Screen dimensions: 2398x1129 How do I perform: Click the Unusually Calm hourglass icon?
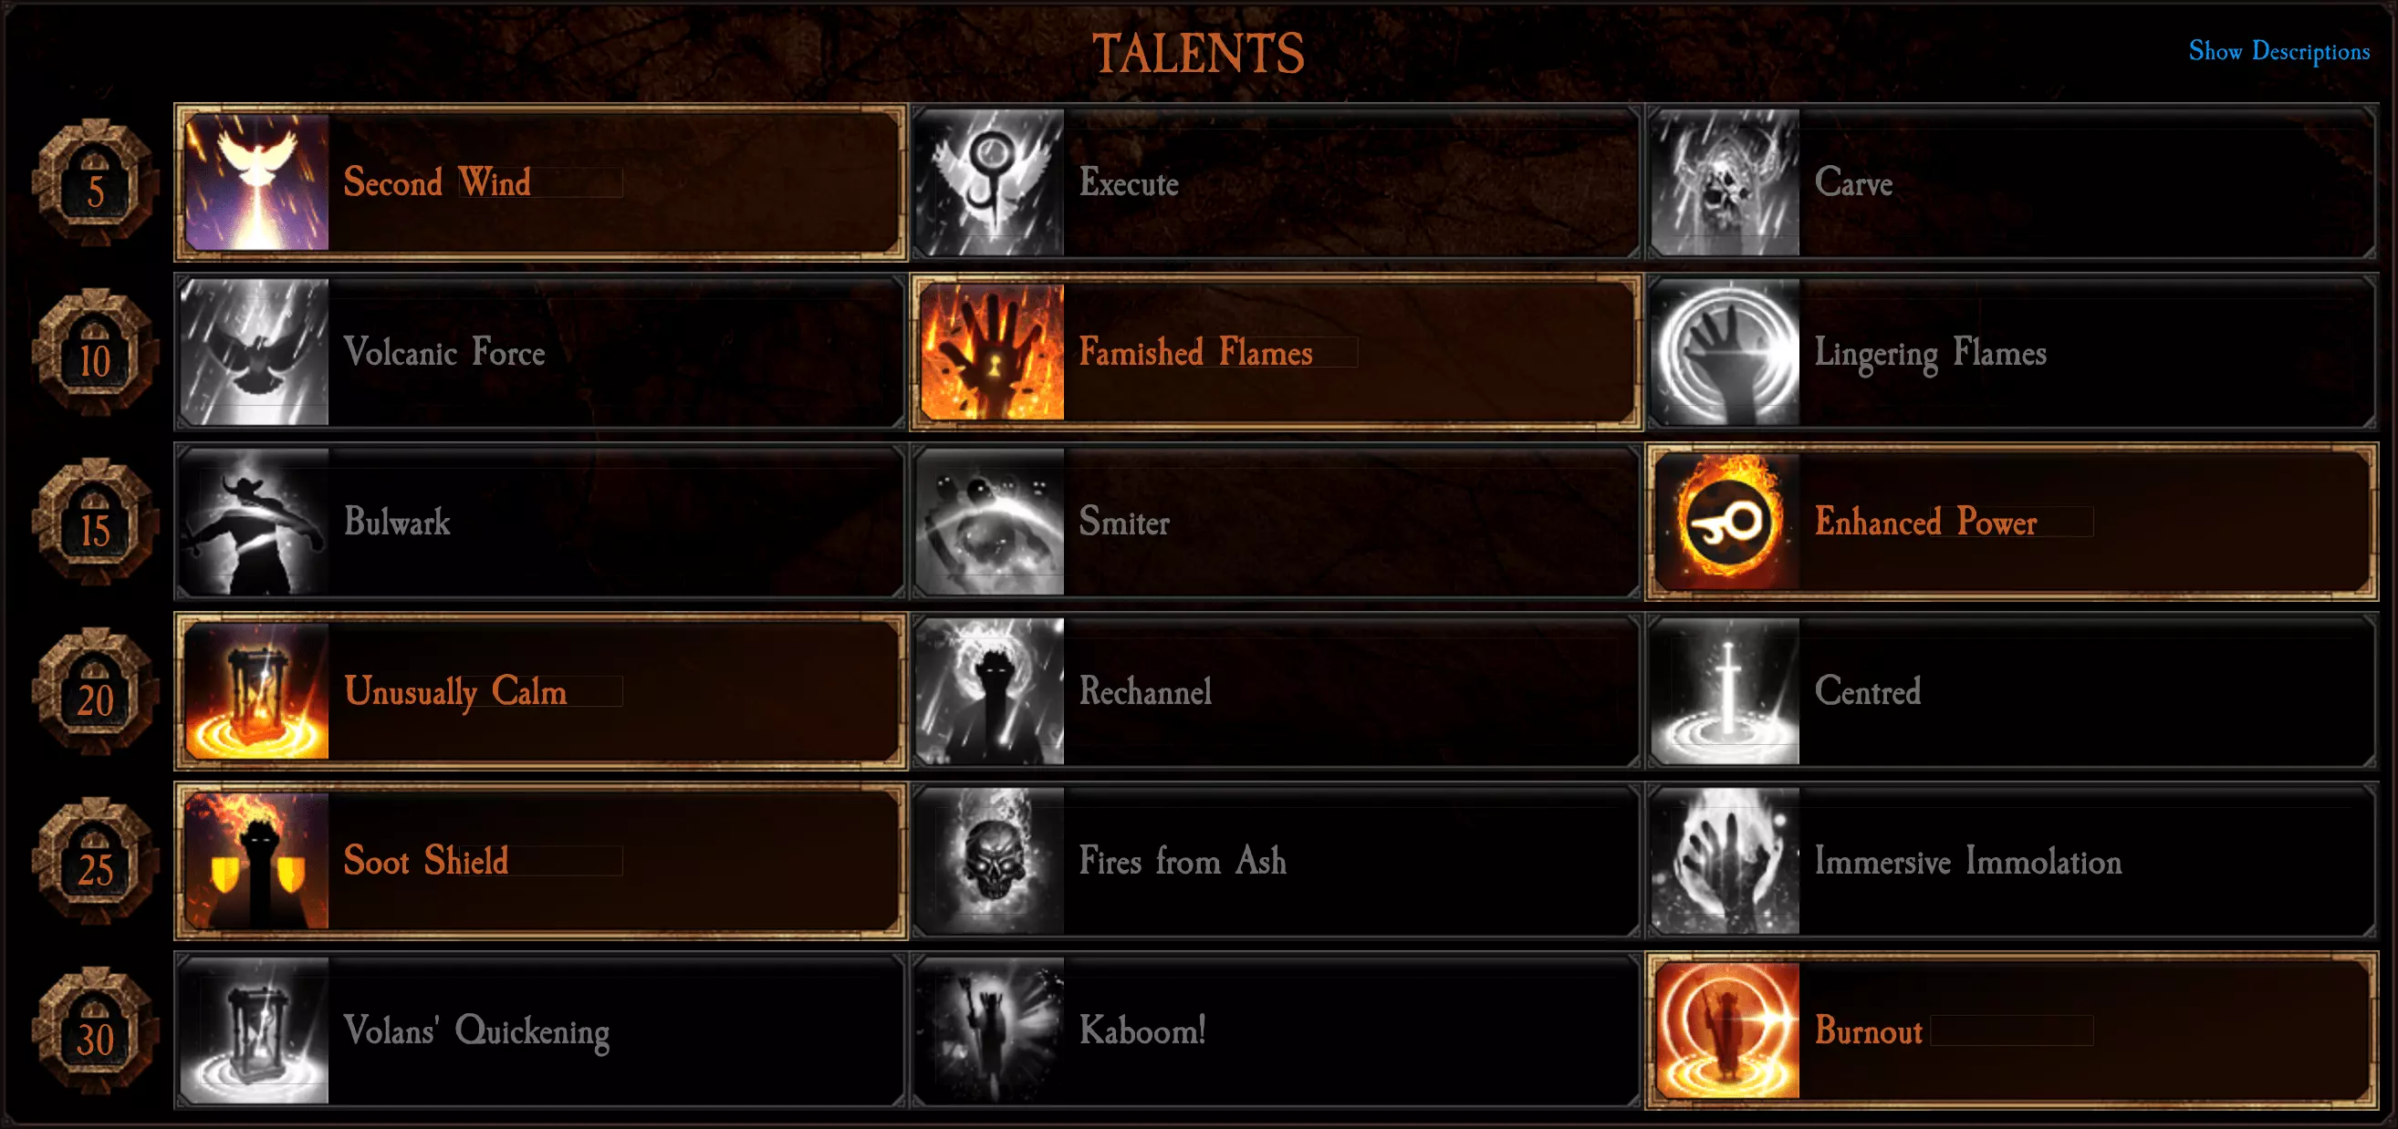[256, 691]
